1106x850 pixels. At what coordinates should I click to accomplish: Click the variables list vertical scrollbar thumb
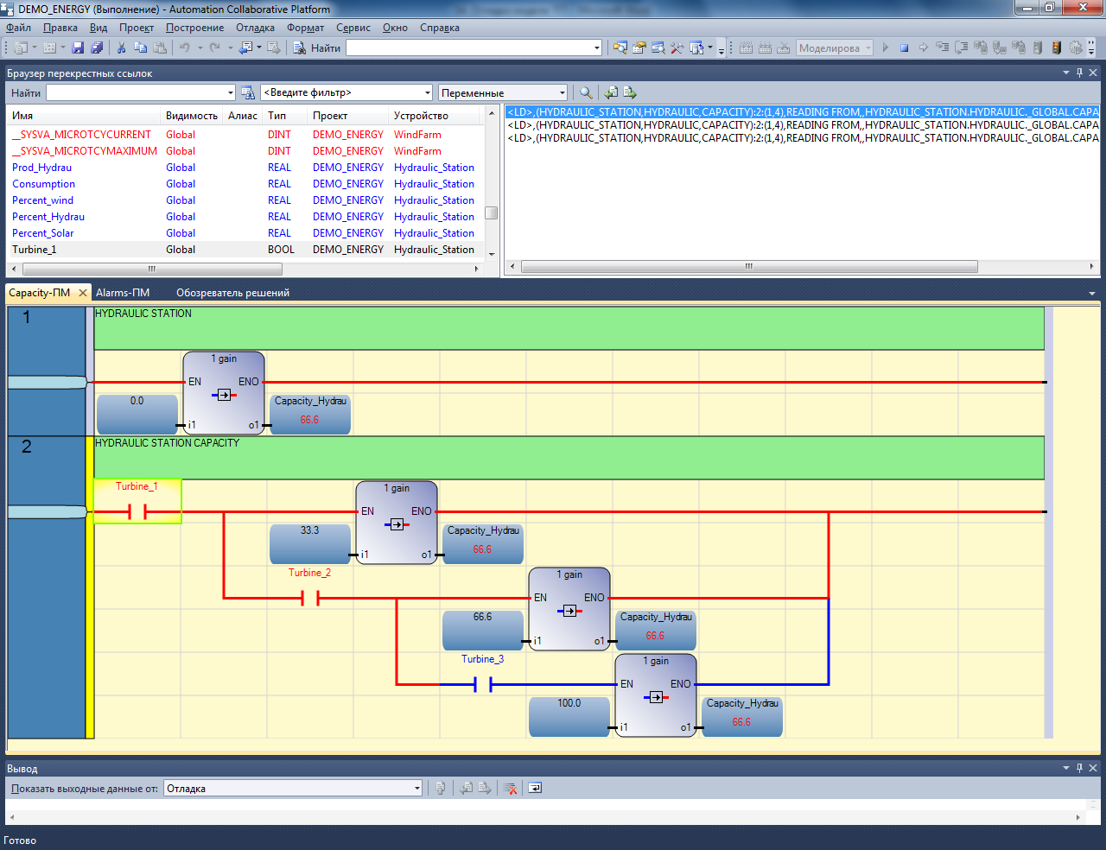point(491,212)
